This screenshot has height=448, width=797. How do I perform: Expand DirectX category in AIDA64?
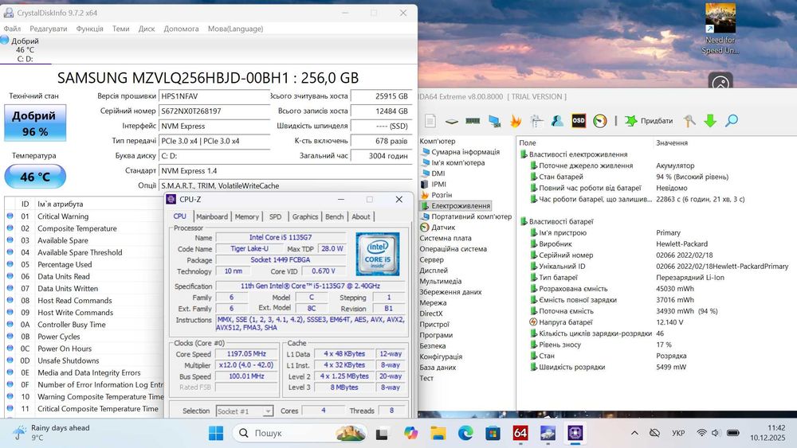[x=431, y=314]
